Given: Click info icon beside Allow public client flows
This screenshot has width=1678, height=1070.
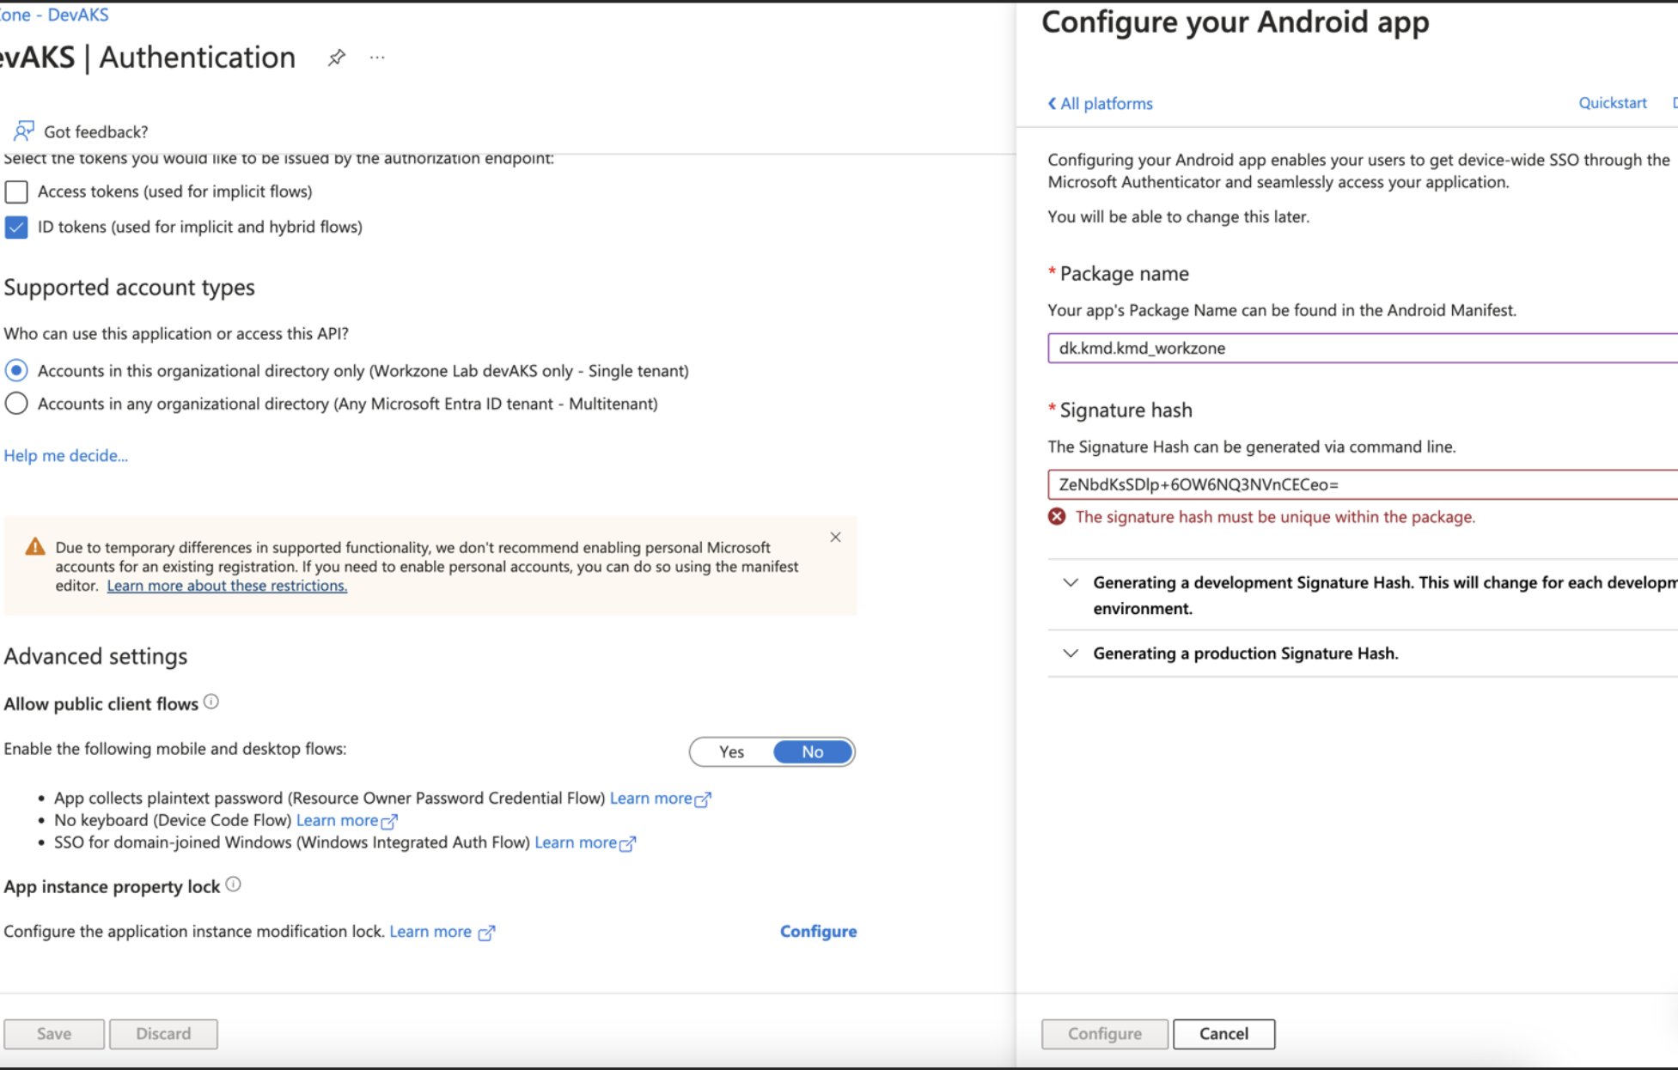Looking at the screenshot, I should click(x=211, y=702).
